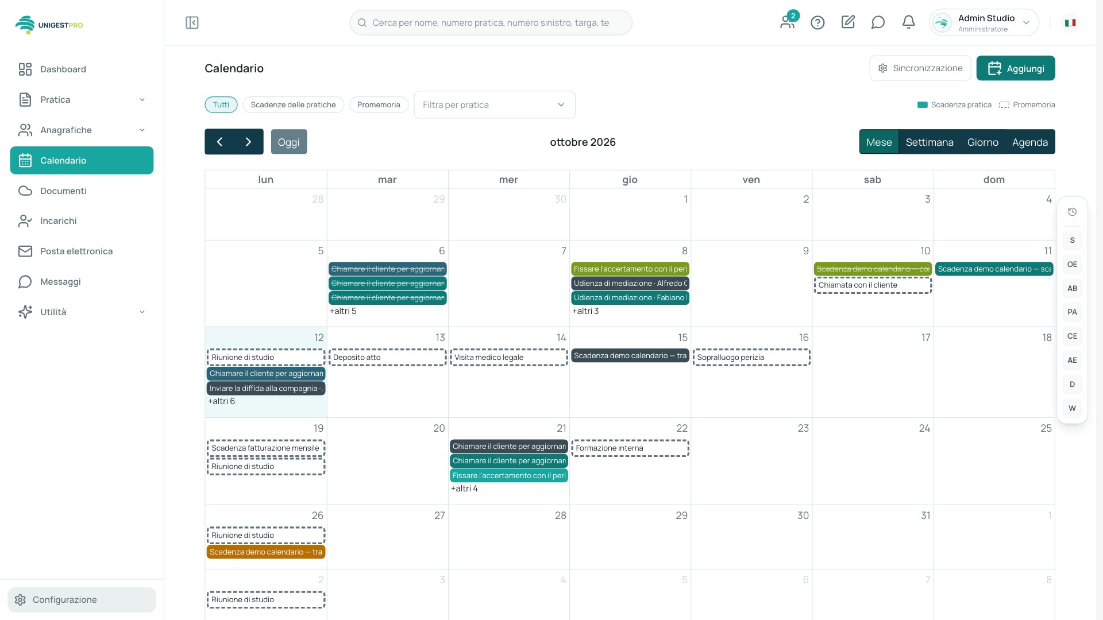Open Posta elettronica in the sidebar
Image resolution: width=1103 pixels, height=620 pixels.
pos(82,251)
